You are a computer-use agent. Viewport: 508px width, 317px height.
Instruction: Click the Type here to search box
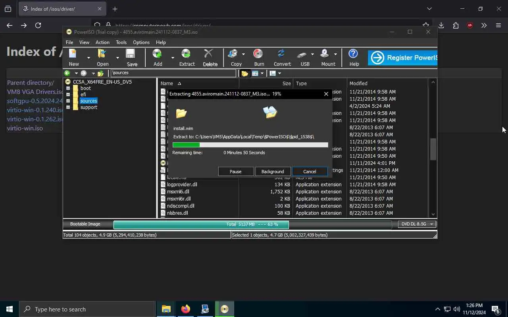pyautogui.click(x=87, y=309)
